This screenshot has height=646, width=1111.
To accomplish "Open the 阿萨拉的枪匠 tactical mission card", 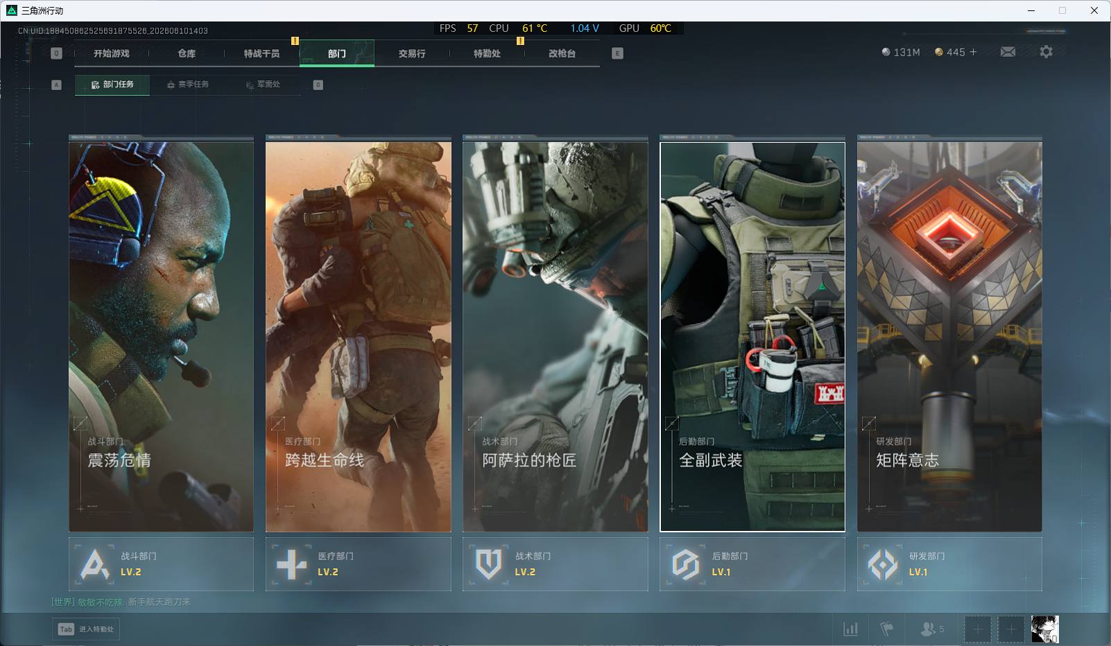I will pos(555,337).
